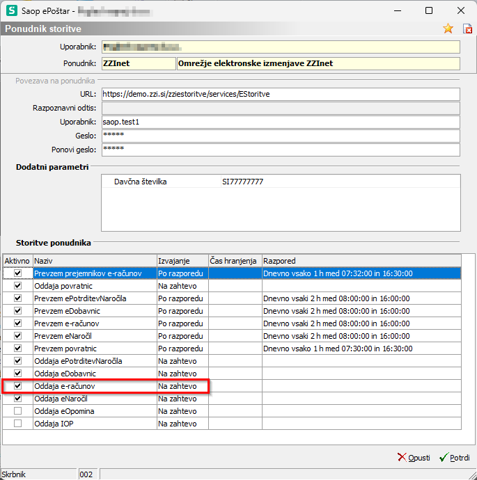
Task: Select the SI77777777 tax number value
Action: [x=242, y=182]
